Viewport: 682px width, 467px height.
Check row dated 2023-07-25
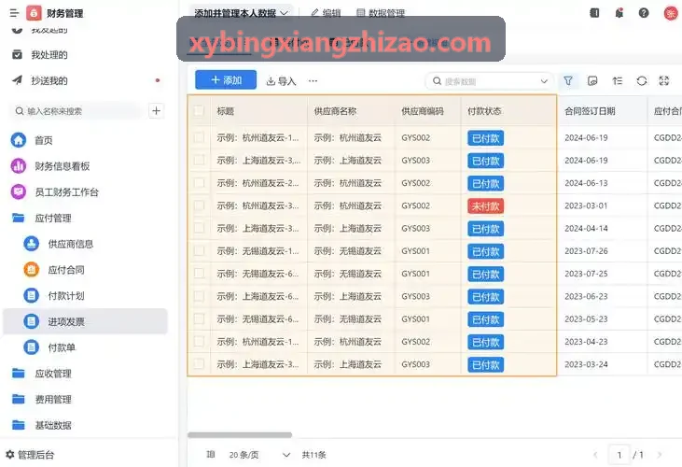click(x=199, y=274)
